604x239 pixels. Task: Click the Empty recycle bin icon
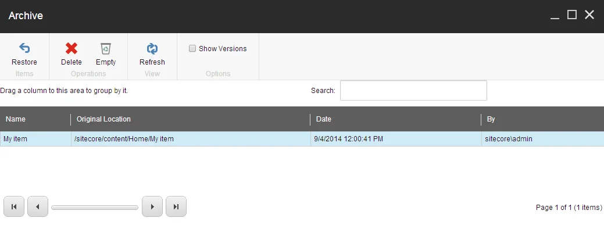point(106,49)
